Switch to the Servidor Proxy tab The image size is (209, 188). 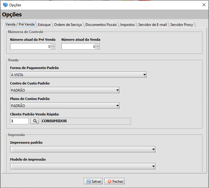(181, 25)
